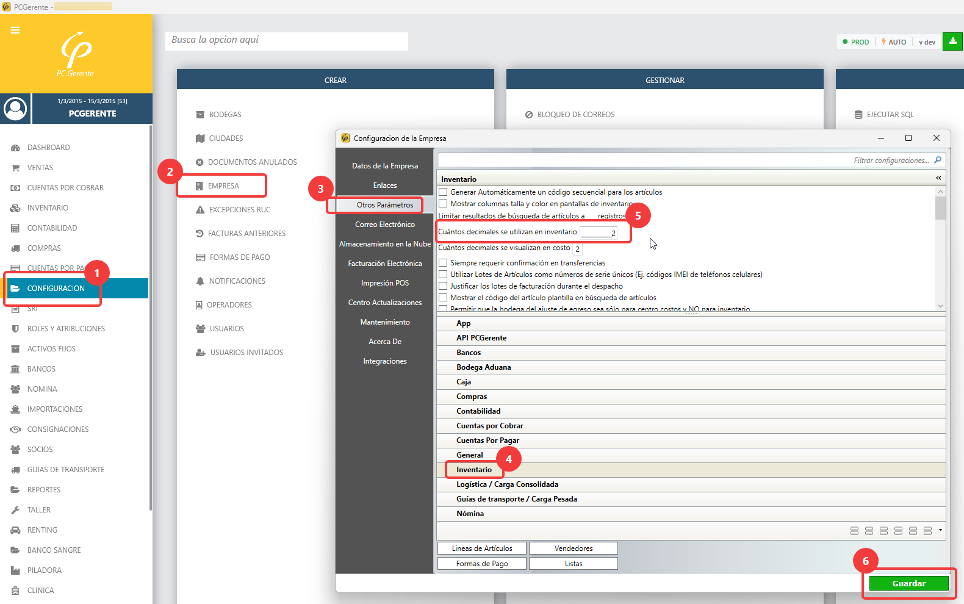Click the Compras truck icon
This screenshot has height=604, width=964.
[15, 248]
